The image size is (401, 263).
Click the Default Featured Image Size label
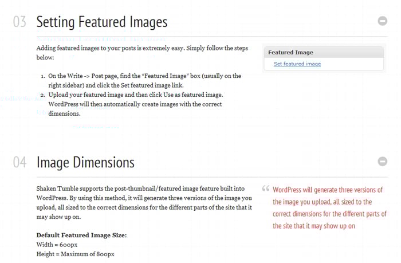81,235
